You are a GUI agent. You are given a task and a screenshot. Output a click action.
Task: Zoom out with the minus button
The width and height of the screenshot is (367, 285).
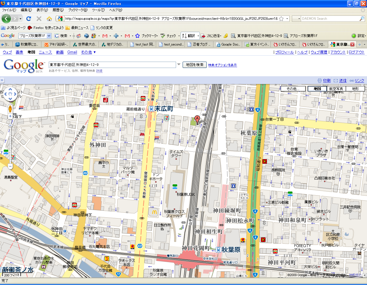click(10, 166)
